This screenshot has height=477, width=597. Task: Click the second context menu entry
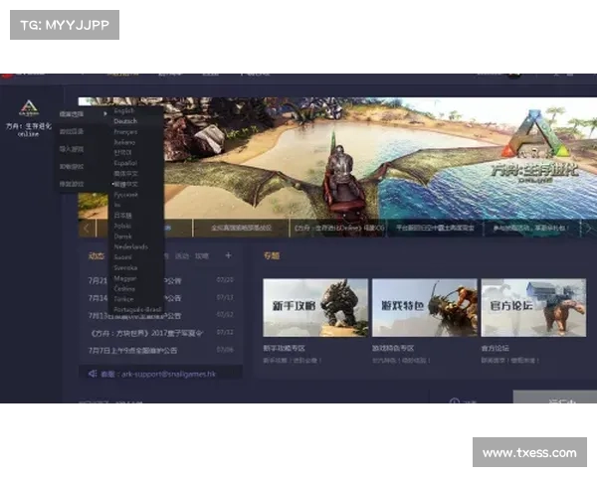[x=72, y=131]
